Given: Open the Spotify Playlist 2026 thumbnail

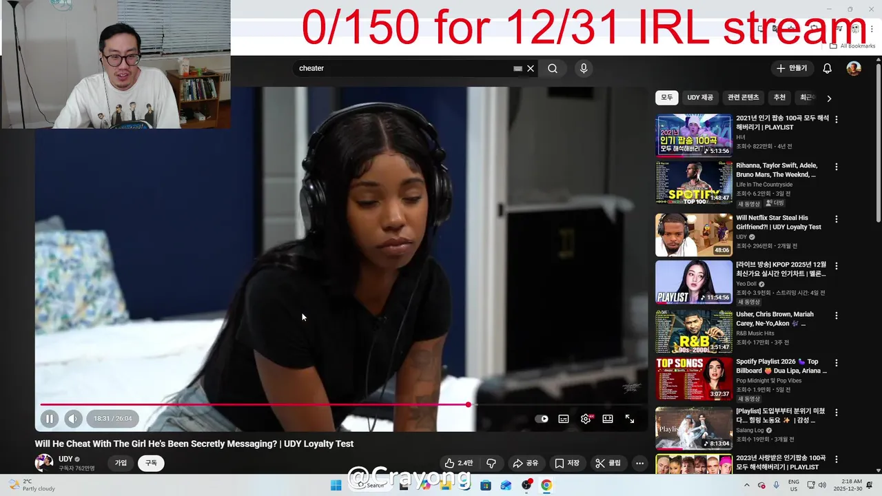Looking at the screenshot, I should point(693,378).
